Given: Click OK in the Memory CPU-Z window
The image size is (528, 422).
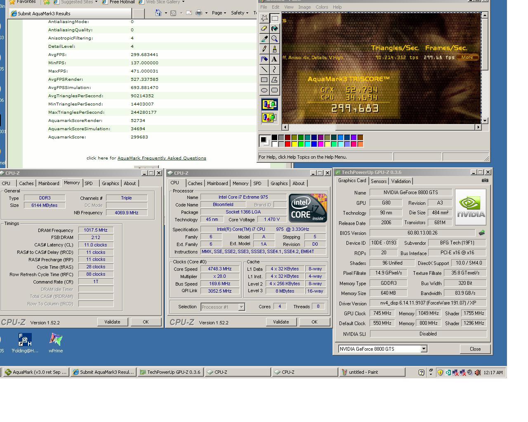Looking at the screenshot, I should [146, 322].
